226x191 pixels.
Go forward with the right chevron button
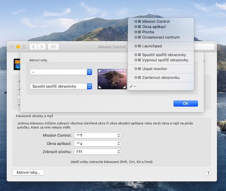click(41, 47)
